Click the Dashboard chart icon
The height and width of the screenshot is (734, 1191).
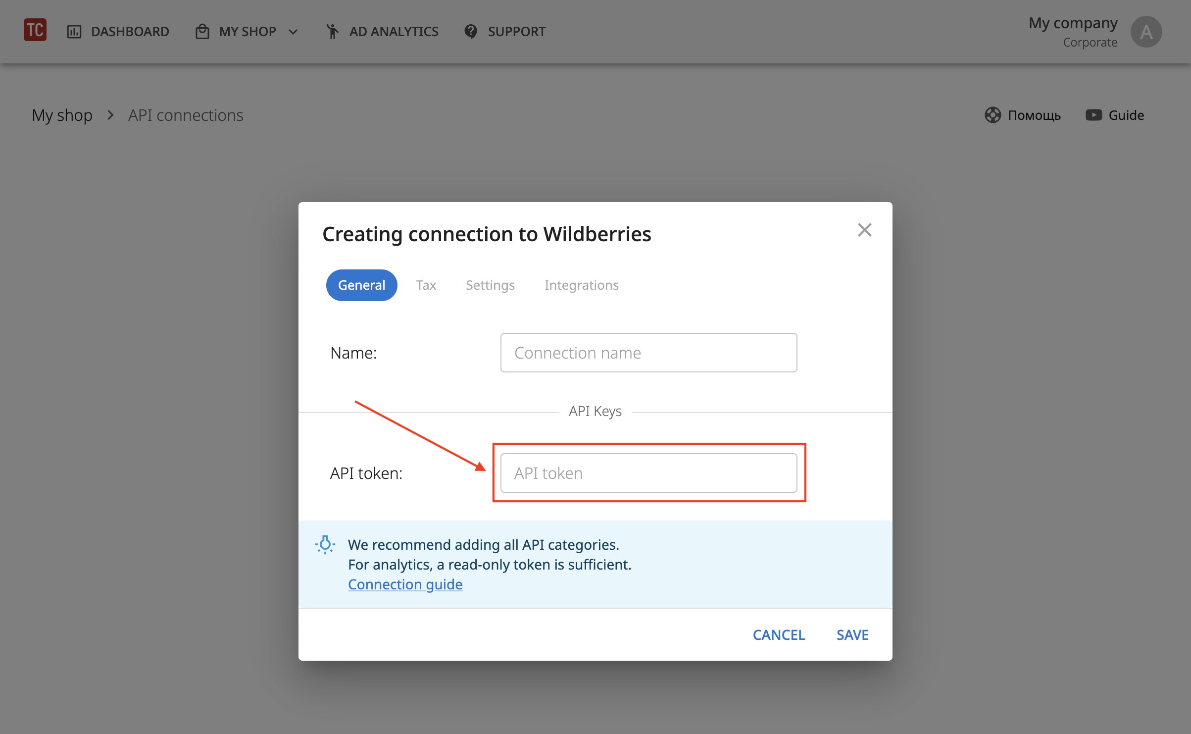point(74,32)
